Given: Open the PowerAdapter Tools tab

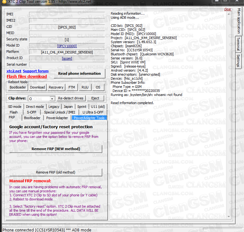Looking at the screenshot, I should (x=89, y=118).
